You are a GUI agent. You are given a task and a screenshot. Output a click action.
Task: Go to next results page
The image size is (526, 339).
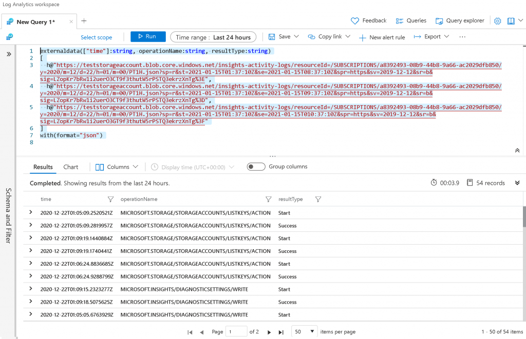[269, 332]
